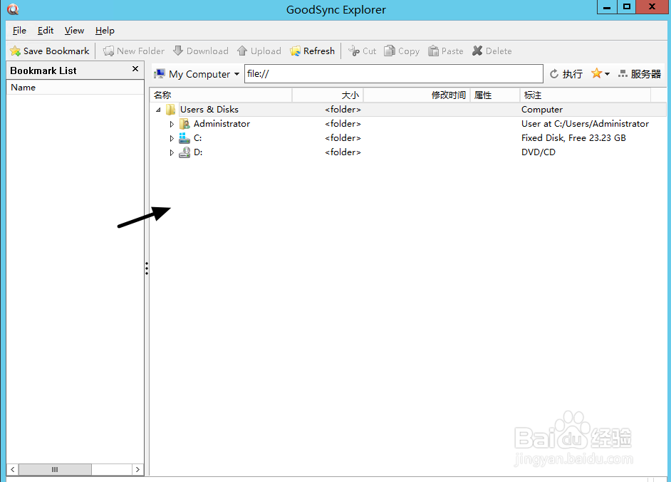Open the Help menu

coord(105,31)
